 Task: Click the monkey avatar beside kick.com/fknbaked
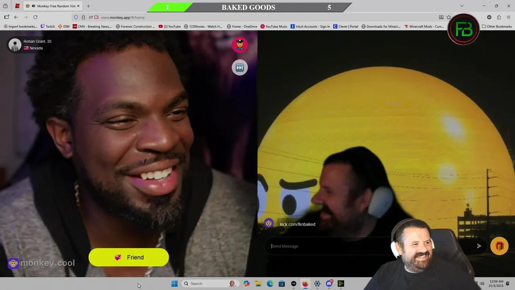[269, 224]
